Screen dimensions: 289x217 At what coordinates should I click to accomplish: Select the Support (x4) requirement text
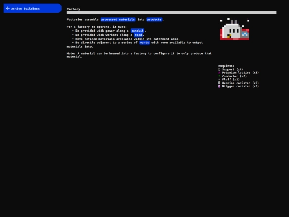(x=232, y=69)
